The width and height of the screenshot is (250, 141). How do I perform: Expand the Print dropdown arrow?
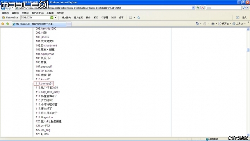216,23
